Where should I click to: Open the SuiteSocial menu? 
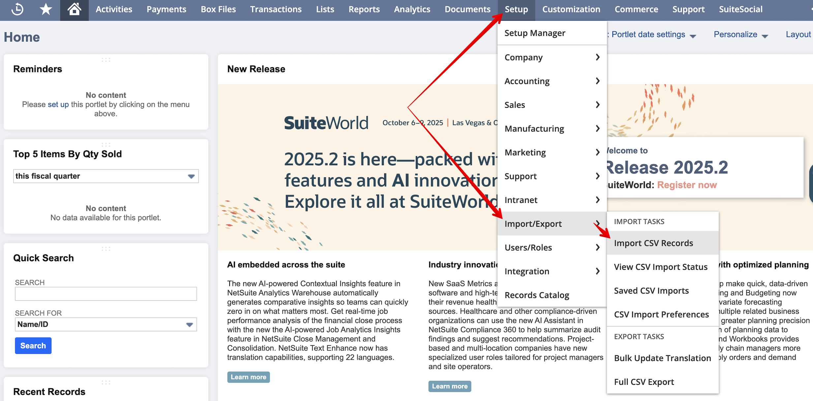740,9
